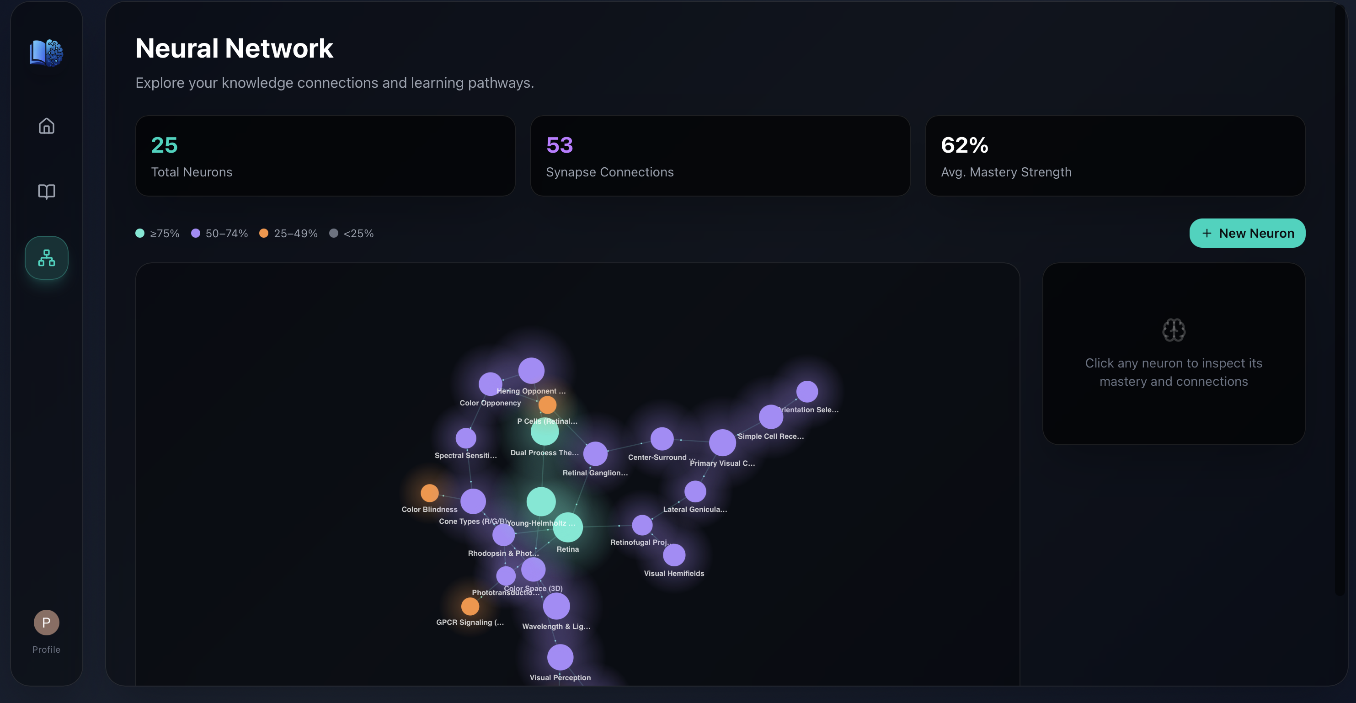The width and height of the screenshot is (1356, 703).
Task: Click the Primary Visual Cortex node
Action: pyautogui.click(x=722, y=442)
